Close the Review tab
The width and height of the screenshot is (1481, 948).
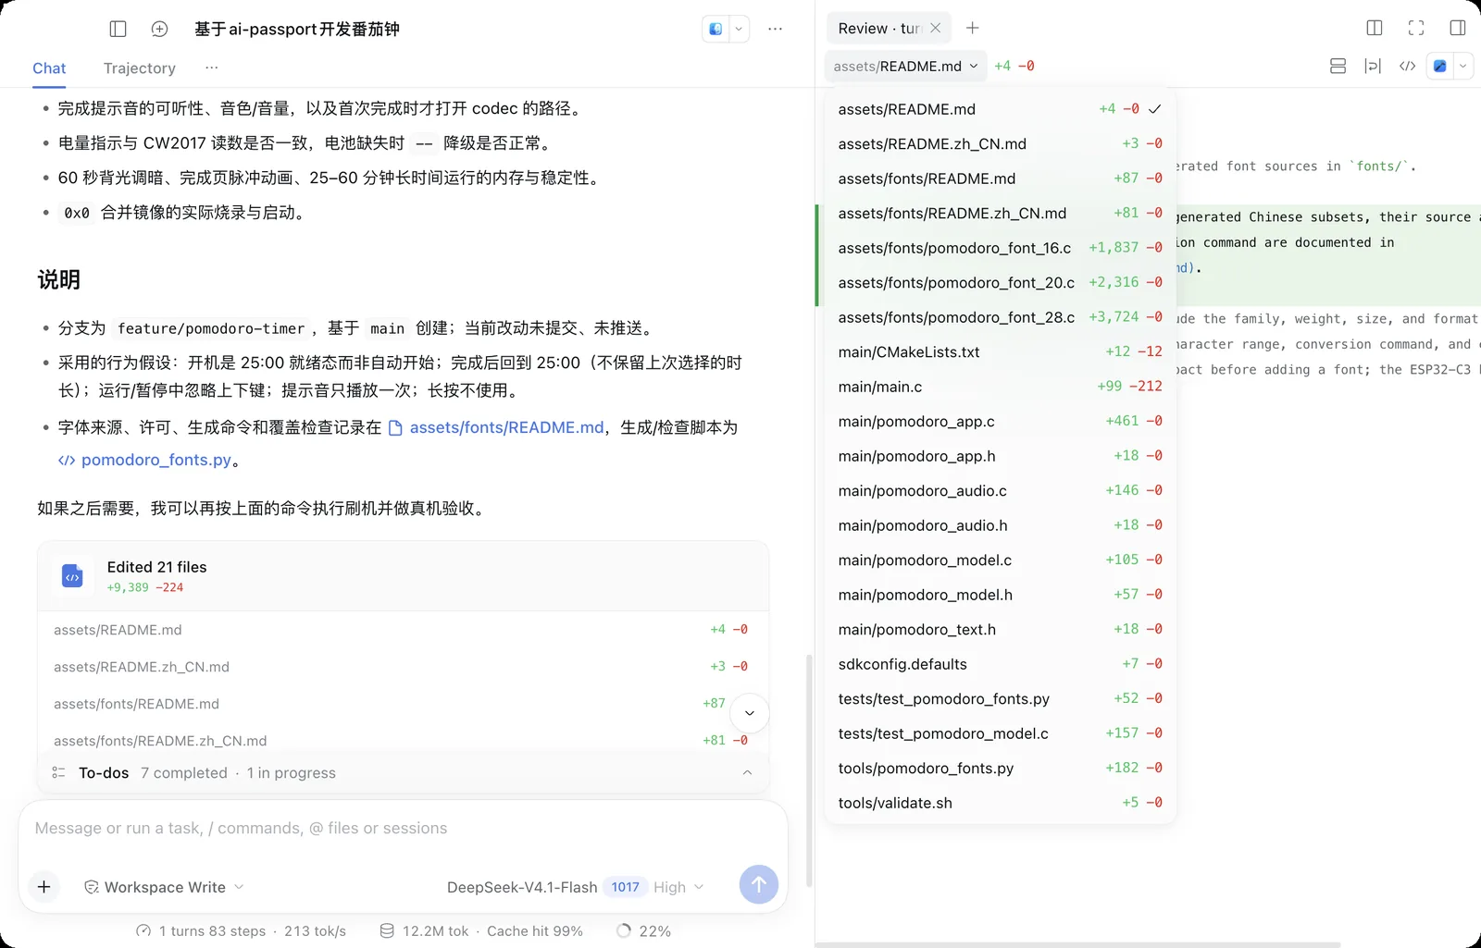coord(936,28)
